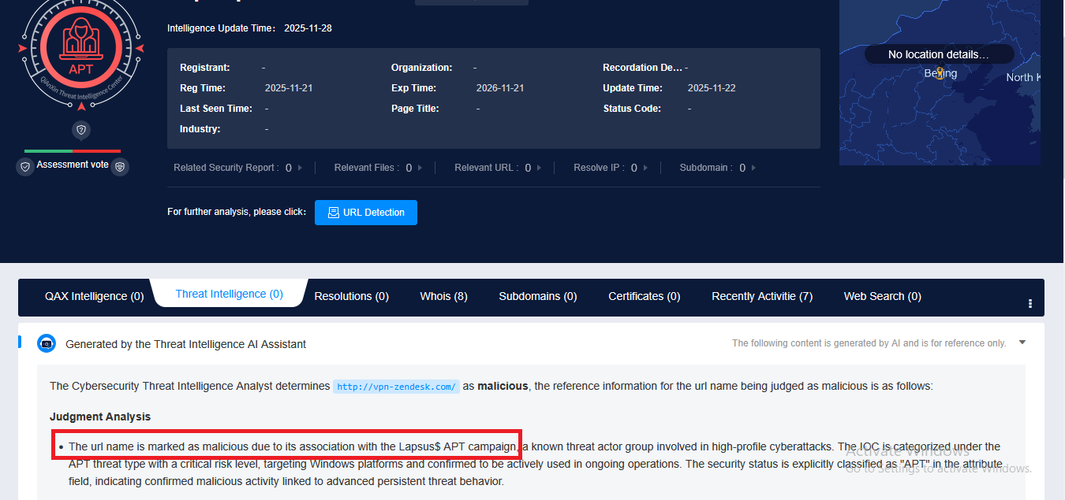
Task: Switch to the Whois (8) tab
Action: click(443, 296)
